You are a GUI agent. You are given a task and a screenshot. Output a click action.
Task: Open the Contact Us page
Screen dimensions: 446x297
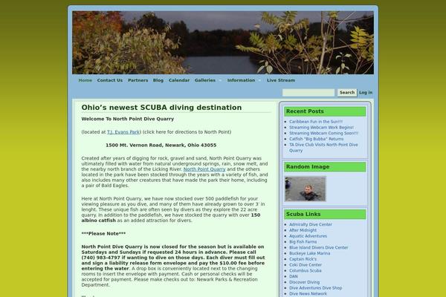pyautogui.click(x=110, y=80)
